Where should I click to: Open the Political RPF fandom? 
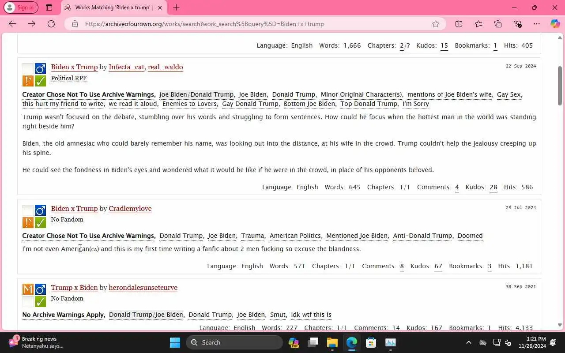point(69,78)
